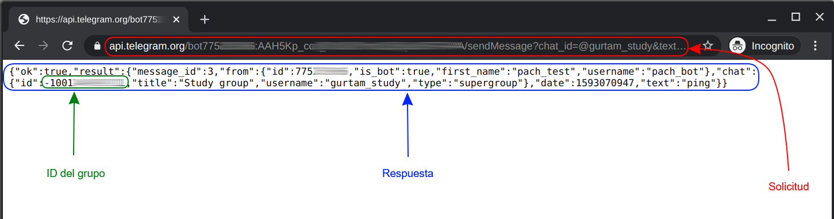Click the "Respuesta" blue label
This screenshot has width=834, height=219.
pyautogui.click(x=408, y=173)
